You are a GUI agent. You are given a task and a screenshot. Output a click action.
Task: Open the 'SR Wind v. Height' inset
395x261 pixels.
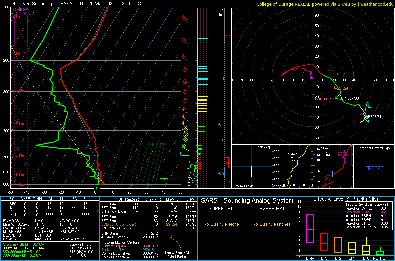coord(333,166)
